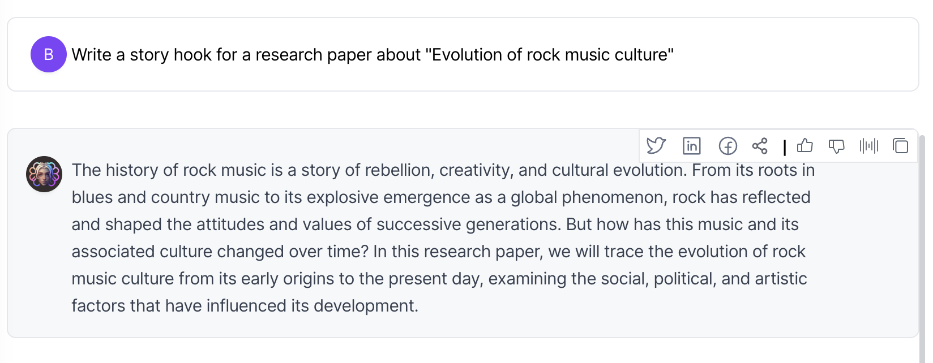Click the AI assistant's portrait avatar
This screenshot has width=933, height=363.
coord(44,174)
